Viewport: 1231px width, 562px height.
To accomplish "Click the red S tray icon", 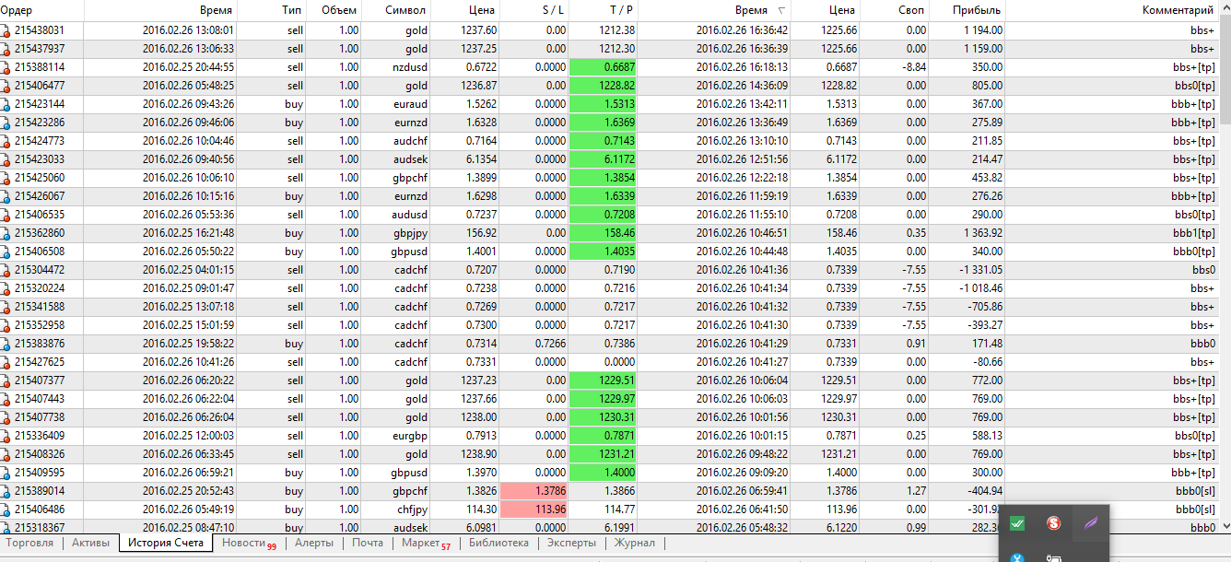I will click(x=1054, y=523).
